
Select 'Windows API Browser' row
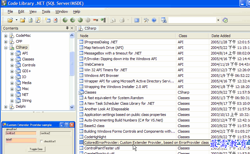tap(101, 76)
